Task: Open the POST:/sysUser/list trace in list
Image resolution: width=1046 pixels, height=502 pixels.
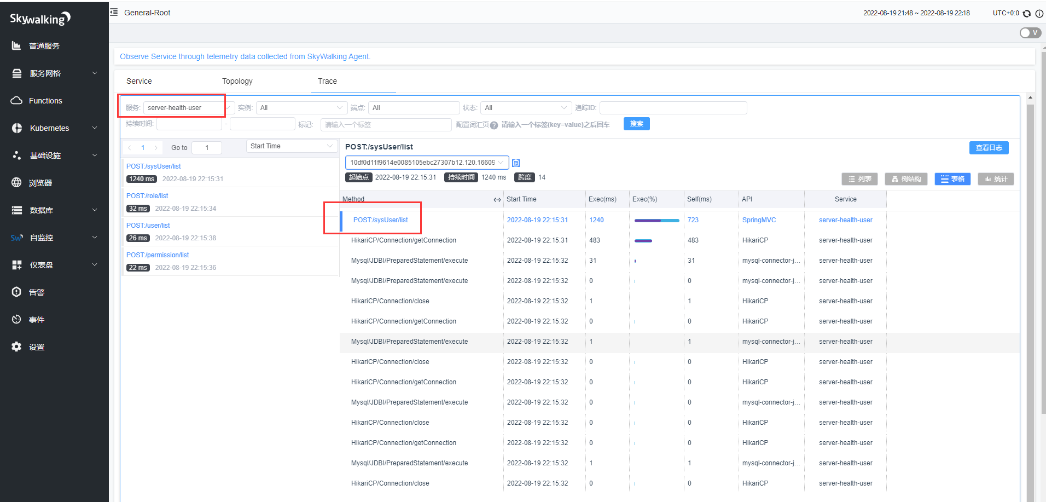Action: 153,166
